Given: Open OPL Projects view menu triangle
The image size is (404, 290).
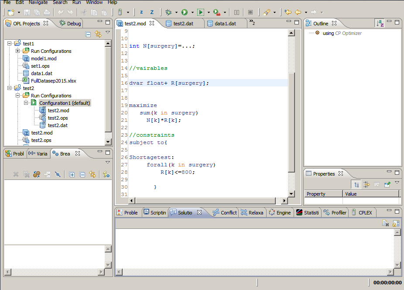Looking at the screenshot, I should (x=108, y=32).
